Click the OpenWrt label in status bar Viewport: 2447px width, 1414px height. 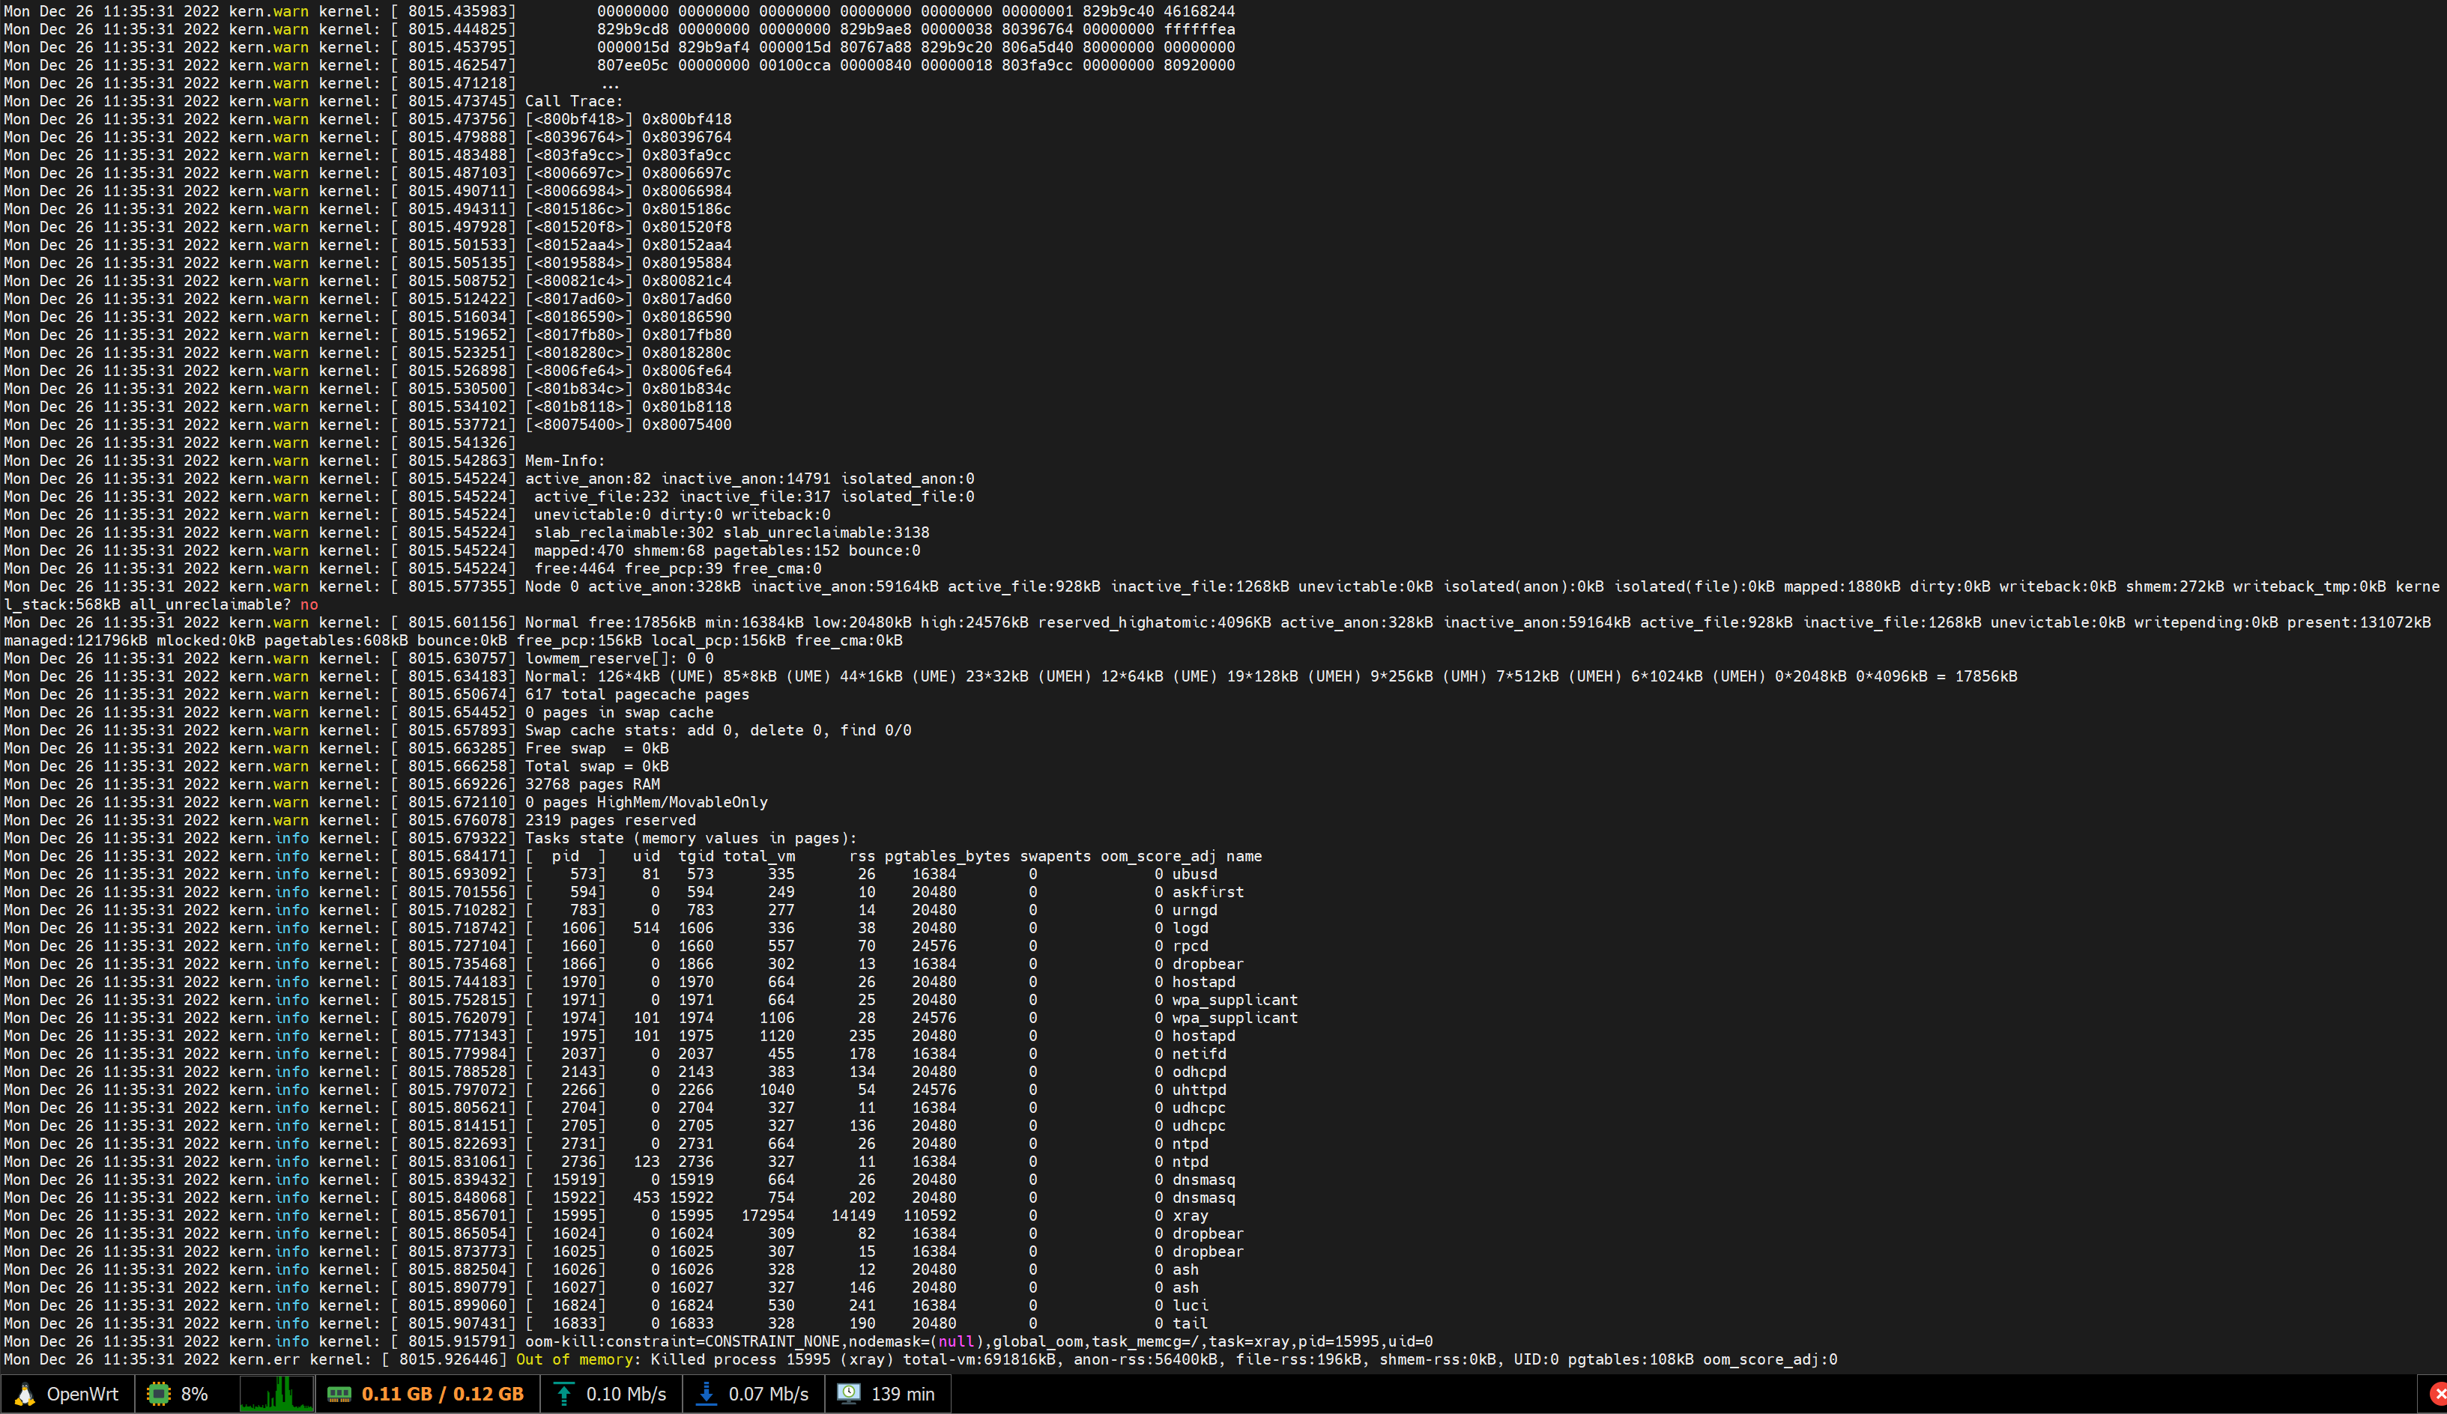tap(82, 1395)
